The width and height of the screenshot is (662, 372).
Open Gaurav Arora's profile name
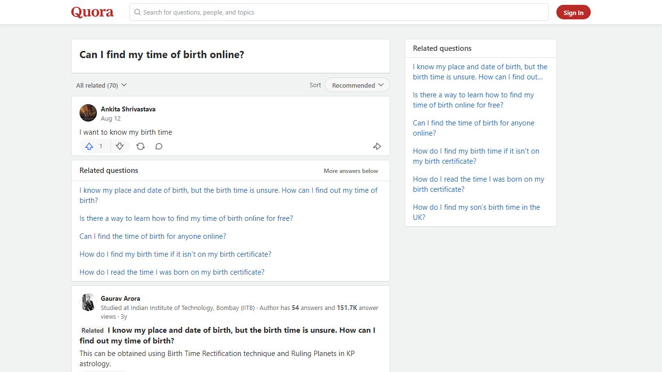pos(120,298)
